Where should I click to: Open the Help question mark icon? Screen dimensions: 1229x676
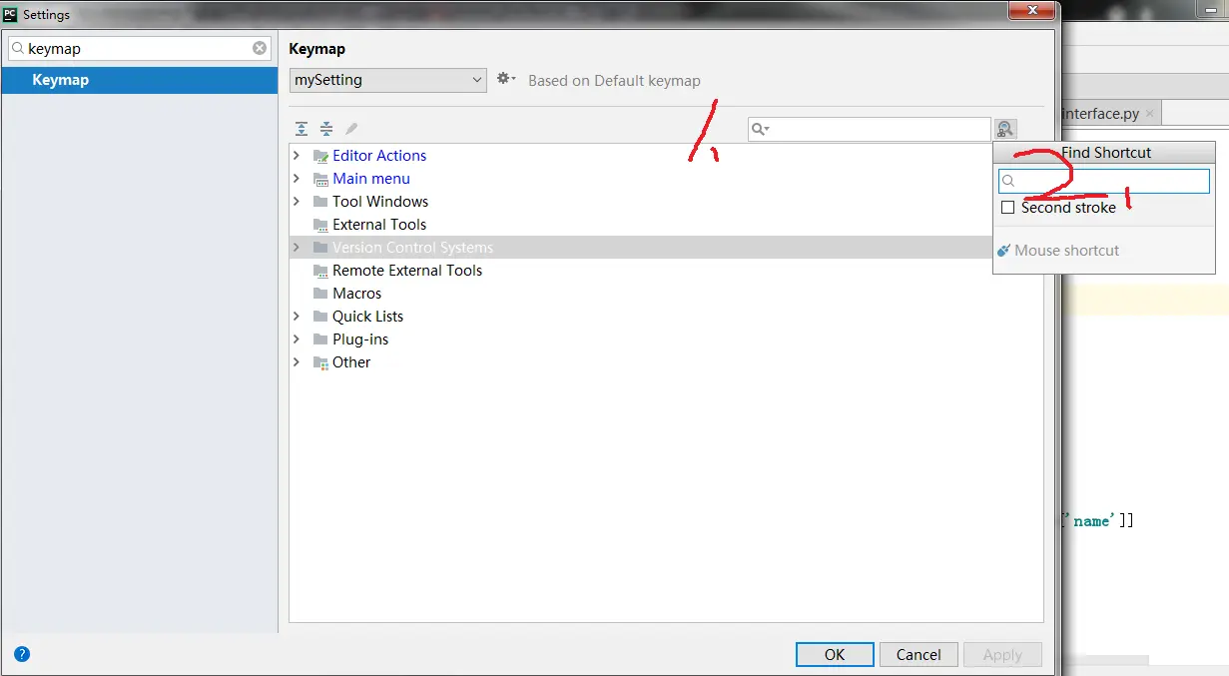22,654
